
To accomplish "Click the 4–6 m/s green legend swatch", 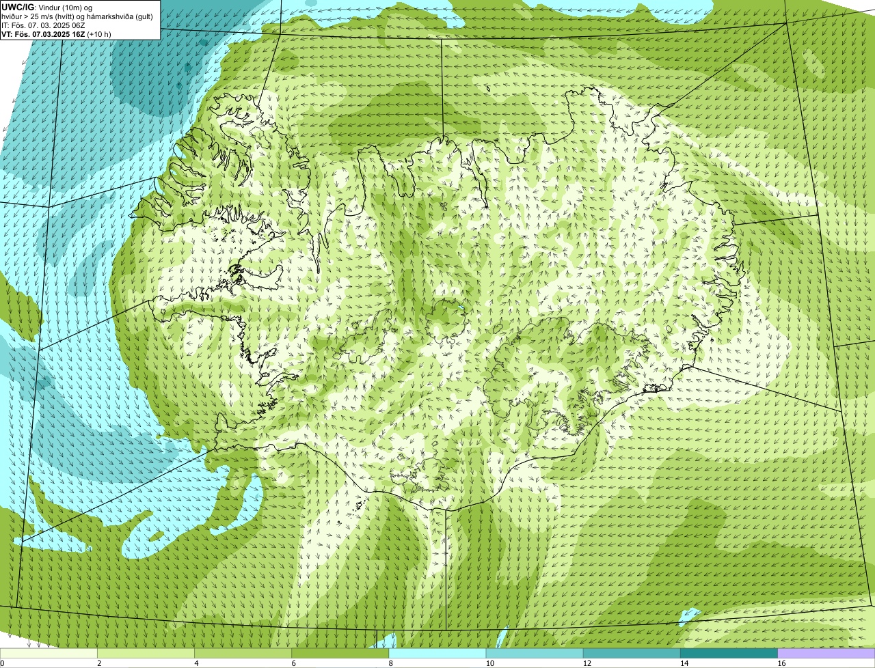I will click(243, 653).
